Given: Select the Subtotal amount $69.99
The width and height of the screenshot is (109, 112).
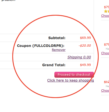Looking at the screenshot, I should pos(85,38).
